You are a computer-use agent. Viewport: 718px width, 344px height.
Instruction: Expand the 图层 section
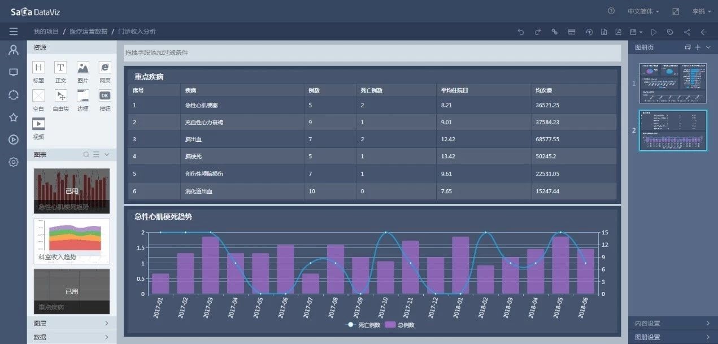71,324
